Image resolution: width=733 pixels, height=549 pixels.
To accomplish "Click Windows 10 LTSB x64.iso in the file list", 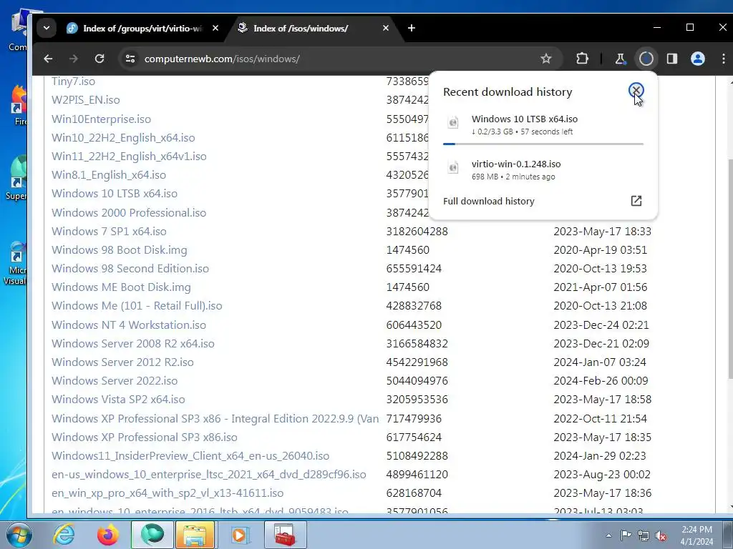I will [115, 193].
